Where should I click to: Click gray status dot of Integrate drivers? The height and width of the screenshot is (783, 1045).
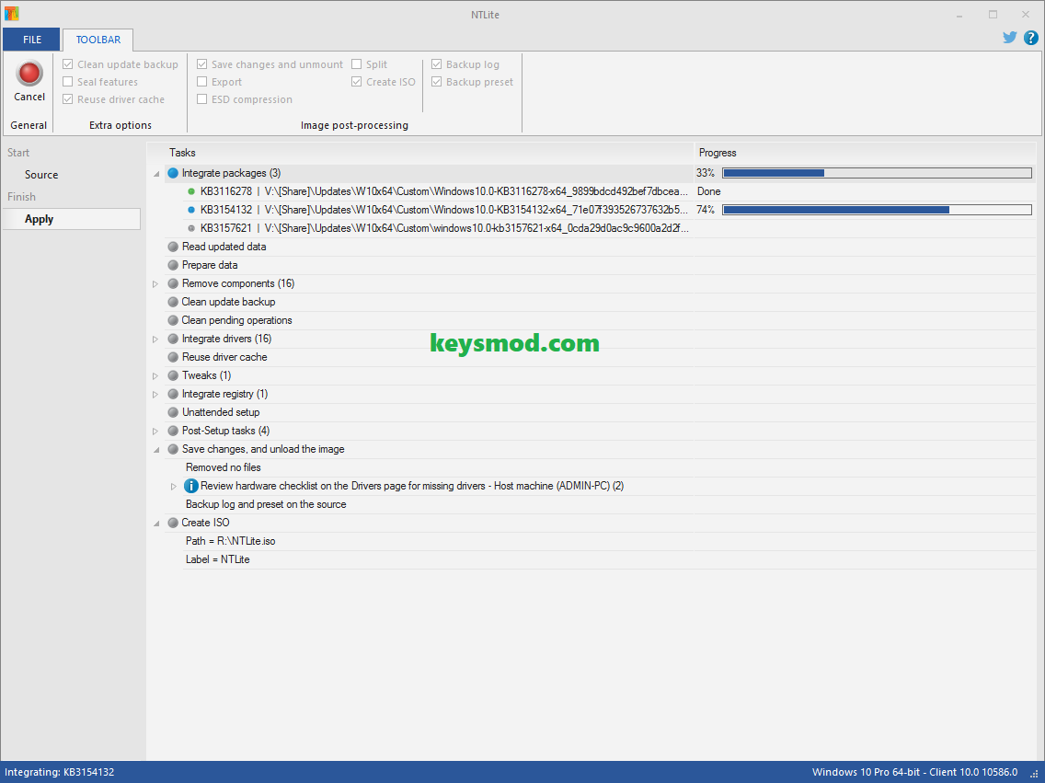(x=173, y=339)
